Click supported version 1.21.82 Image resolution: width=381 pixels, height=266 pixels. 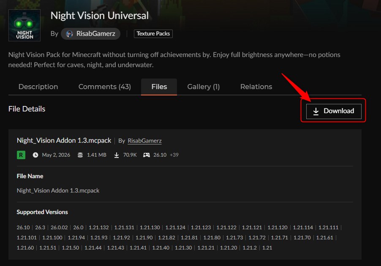[x=166, y=238]
